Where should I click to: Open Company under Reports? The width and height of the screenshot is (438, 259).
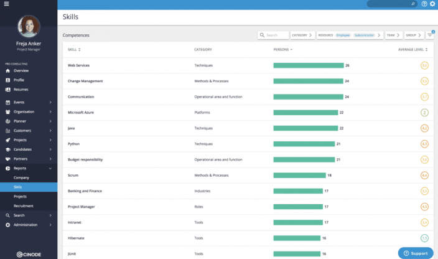point(21,177)
